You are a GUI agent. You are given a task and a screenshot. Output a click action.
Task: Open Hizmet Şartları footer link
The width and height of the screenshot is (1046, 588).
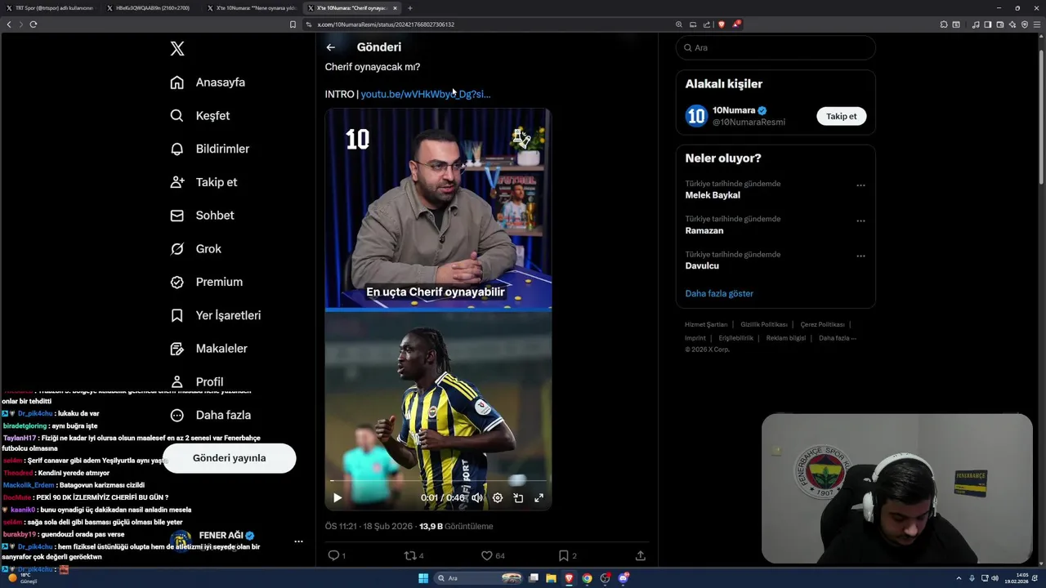[706, 324]
